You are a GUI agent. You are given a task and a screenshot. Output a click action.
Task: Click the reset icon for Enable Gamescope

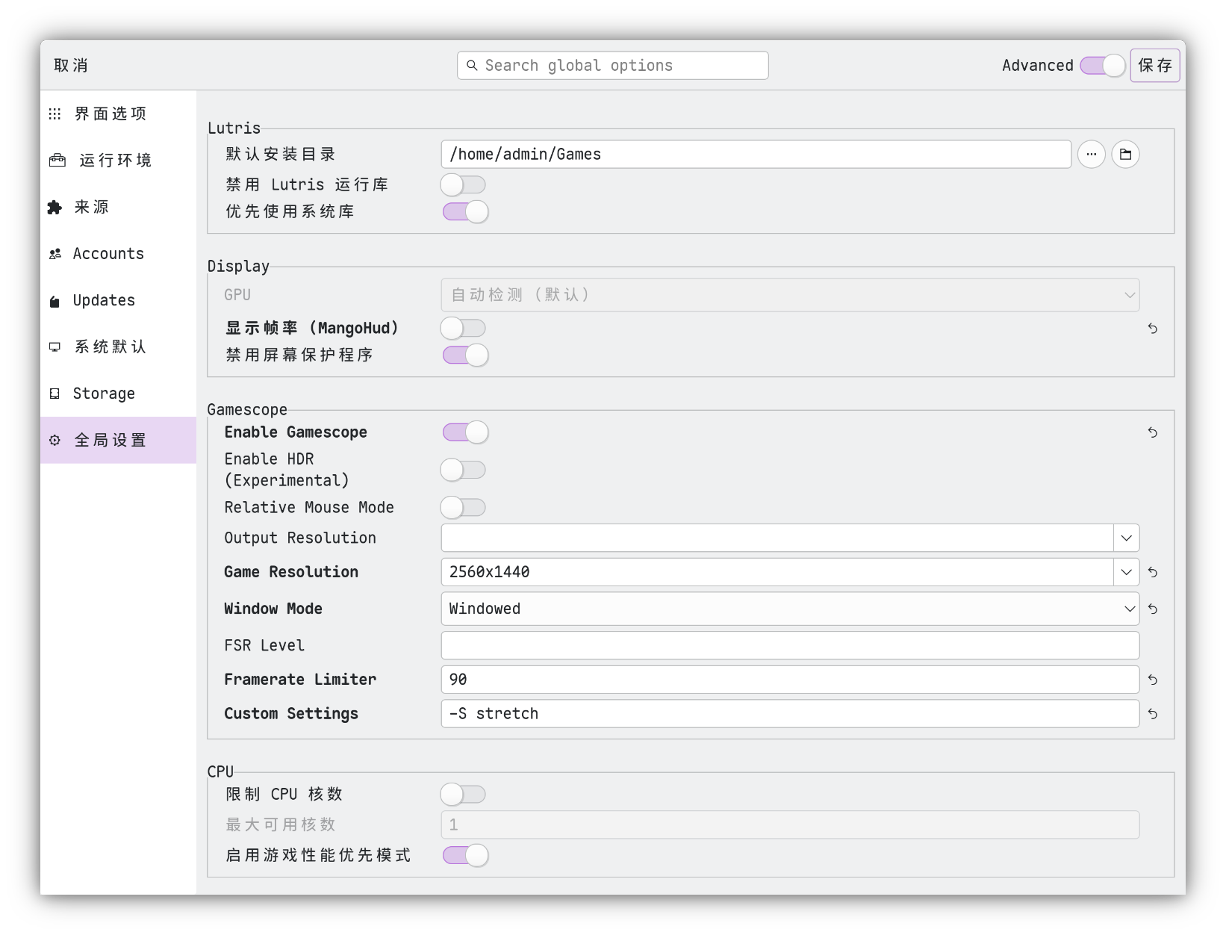tap(1152, 432)
